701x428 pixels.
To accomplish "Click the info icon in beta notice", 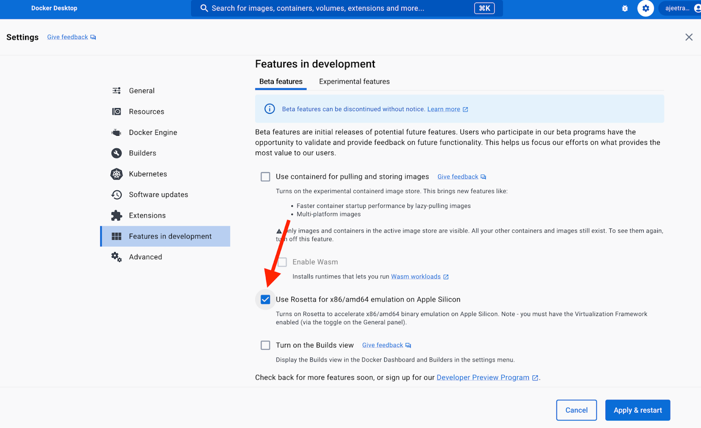I will click(270, 109).
